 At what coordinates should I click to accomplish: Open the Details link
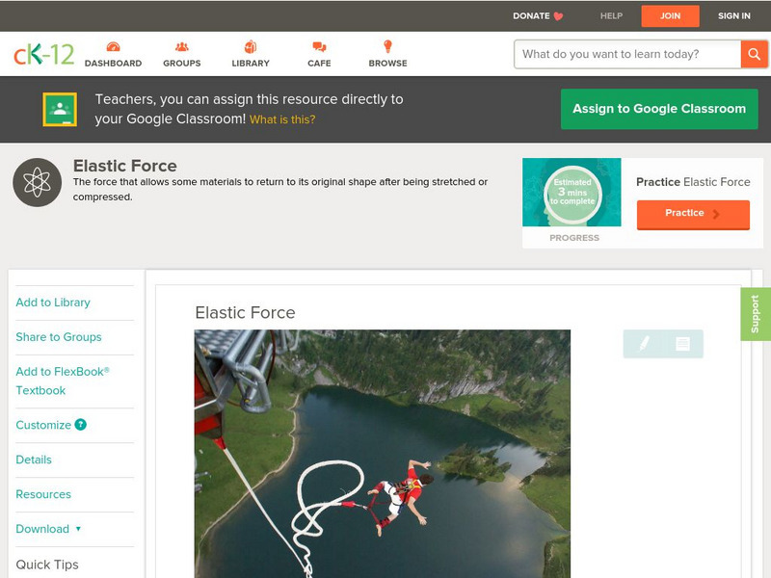34,460
